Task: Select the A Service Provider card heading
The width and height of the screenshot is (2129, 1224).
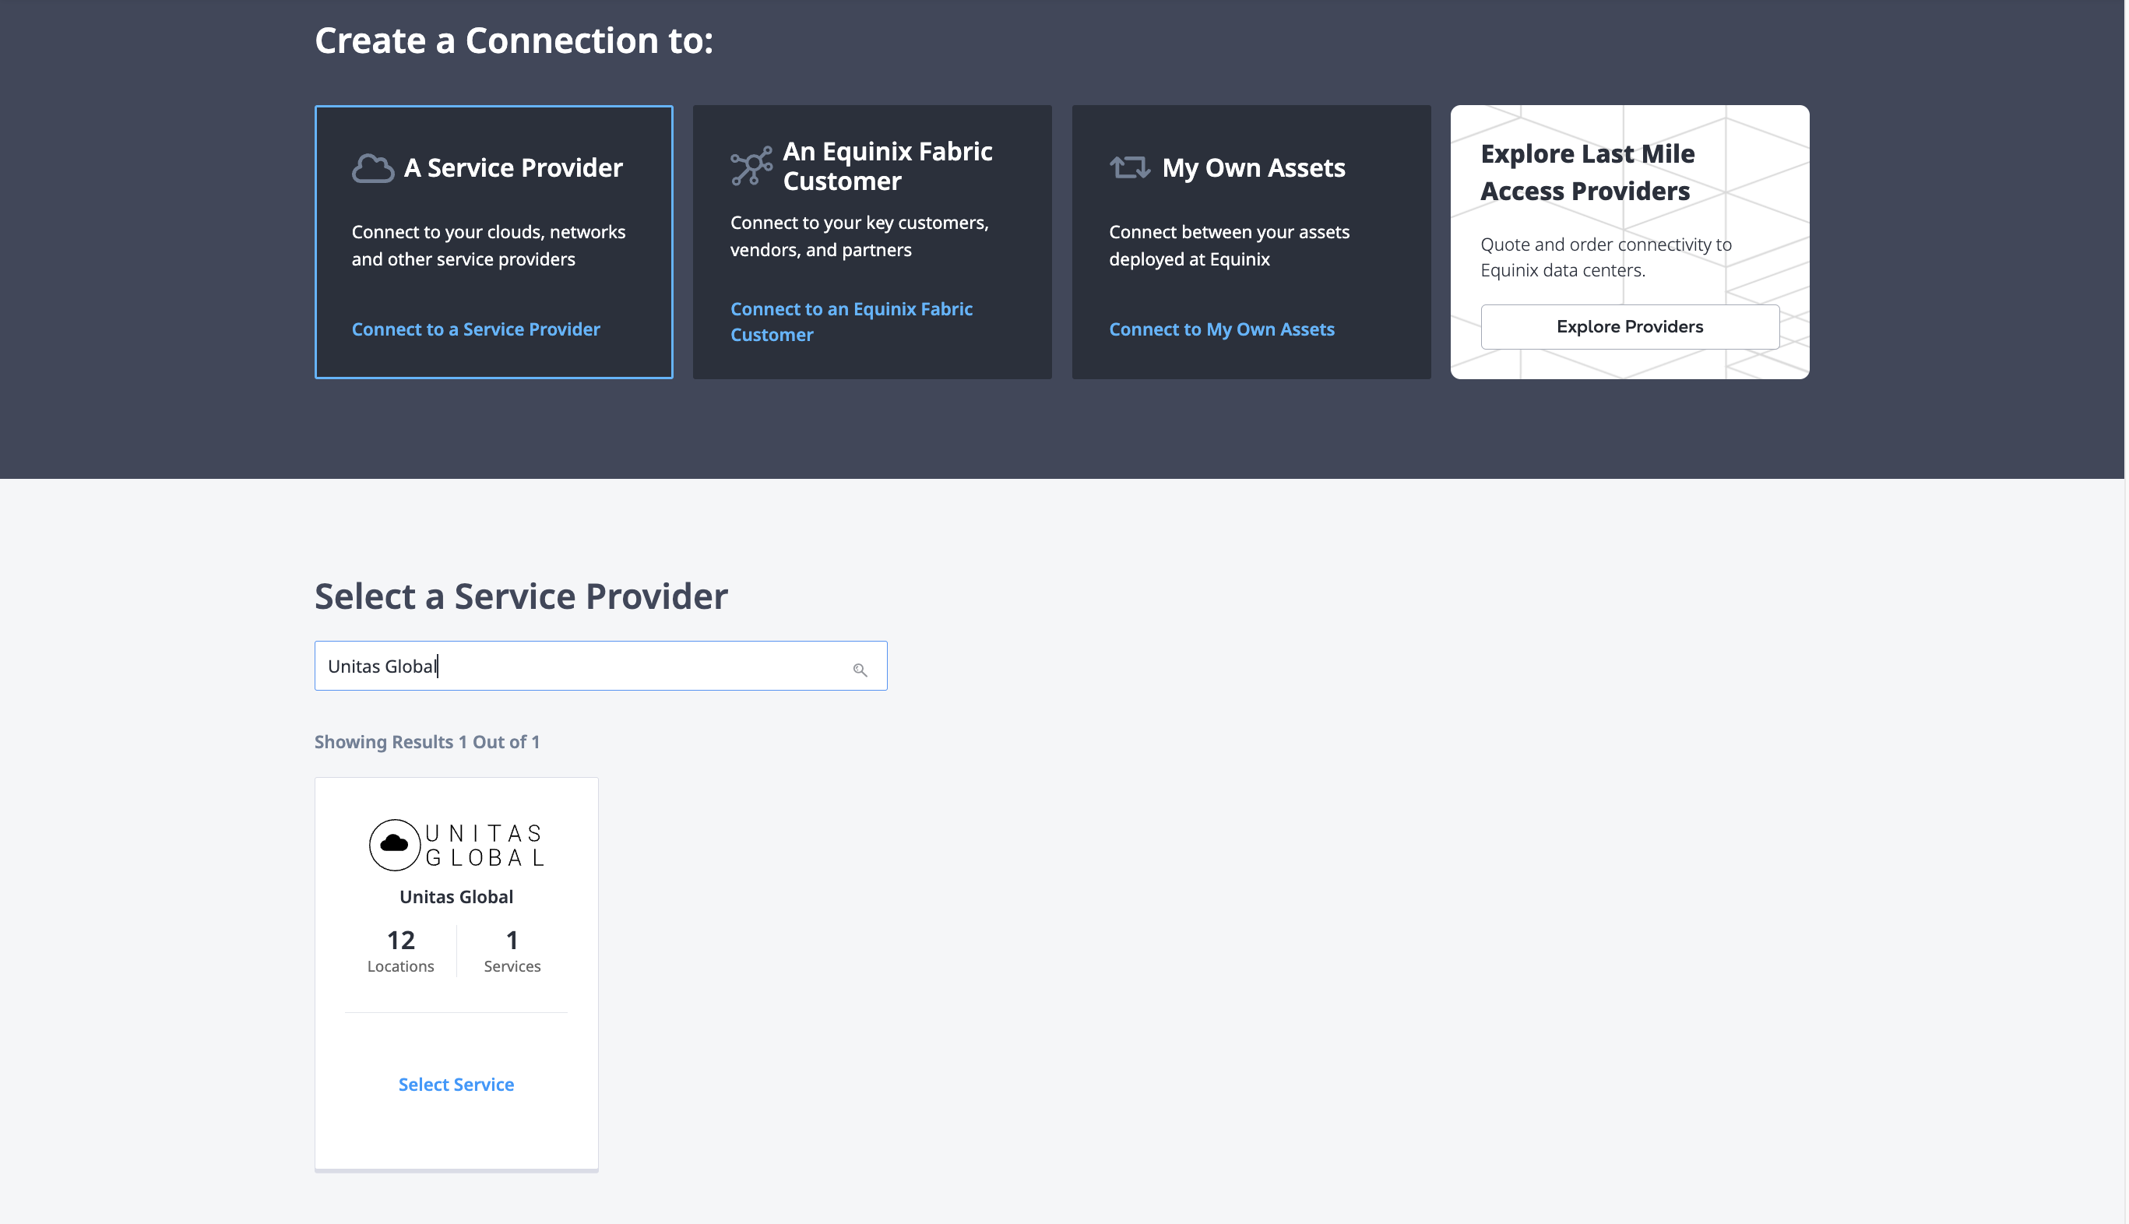Action: 512,167
